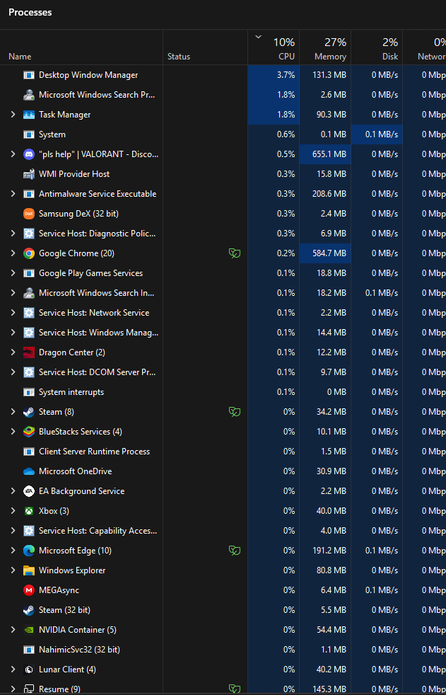The height and width of the screenshot is (695, 446).
Task: Click the BlueStacks Services icon
Action: (x=29, y=432)
